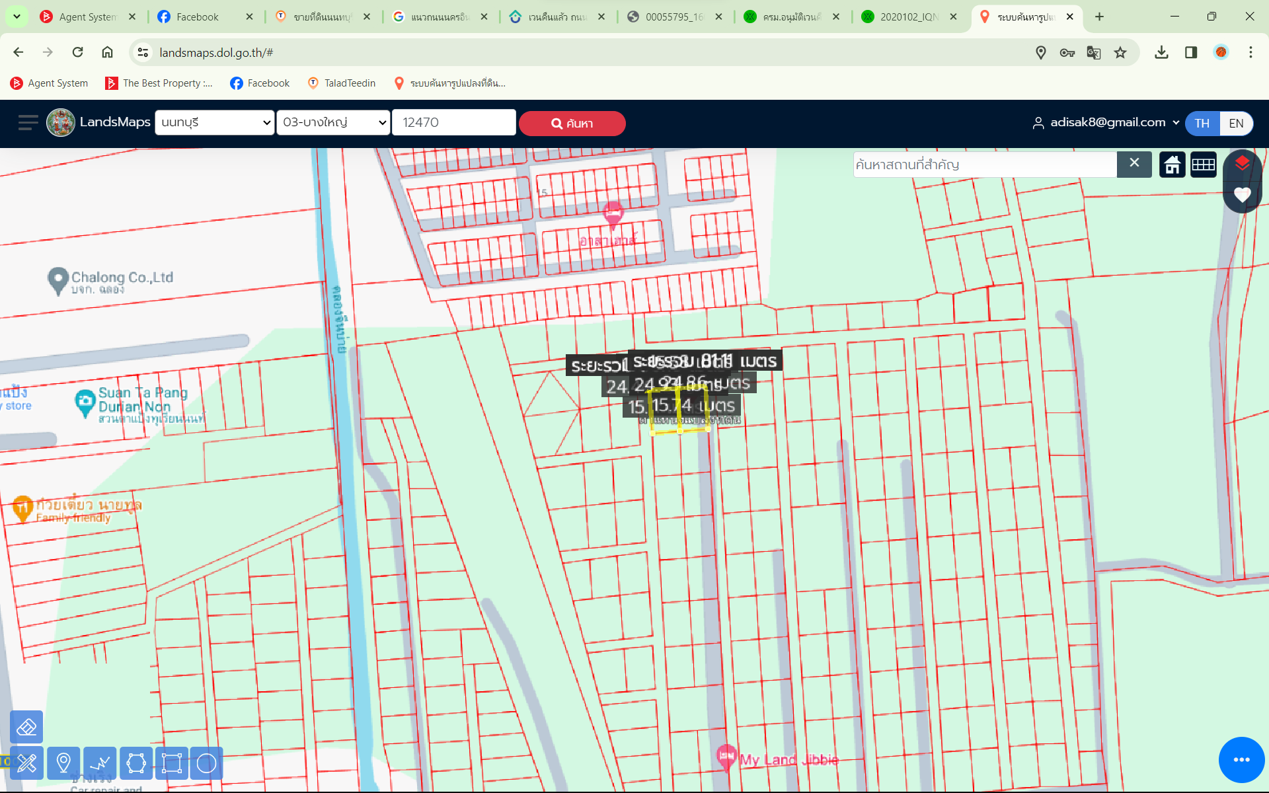Screen dimensions: 1269x793
Task: Open favorites with the heart icon
Action: pos(1242,195)
